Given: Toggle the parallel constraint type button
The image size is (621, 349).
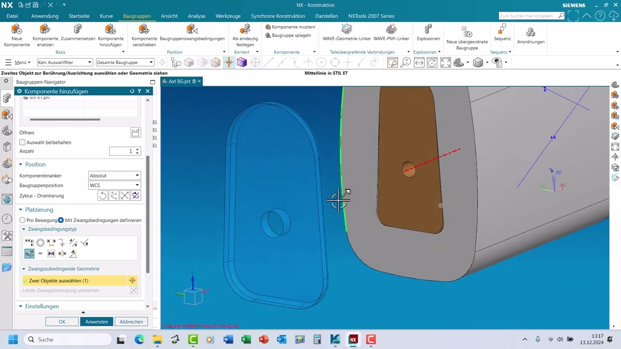Looking at the screenshot, I should click(x=73, y=242).
